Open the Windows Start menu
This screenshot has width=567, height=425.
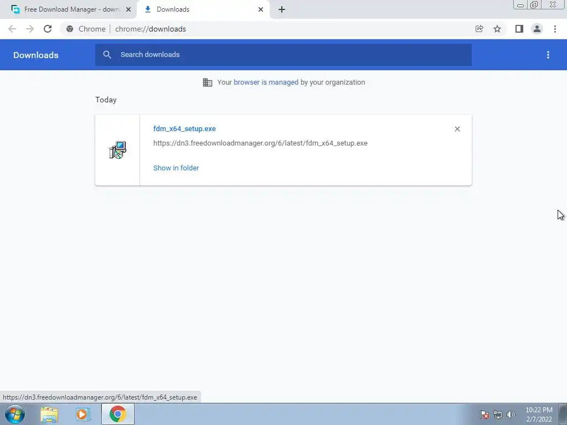coord(15,414)
